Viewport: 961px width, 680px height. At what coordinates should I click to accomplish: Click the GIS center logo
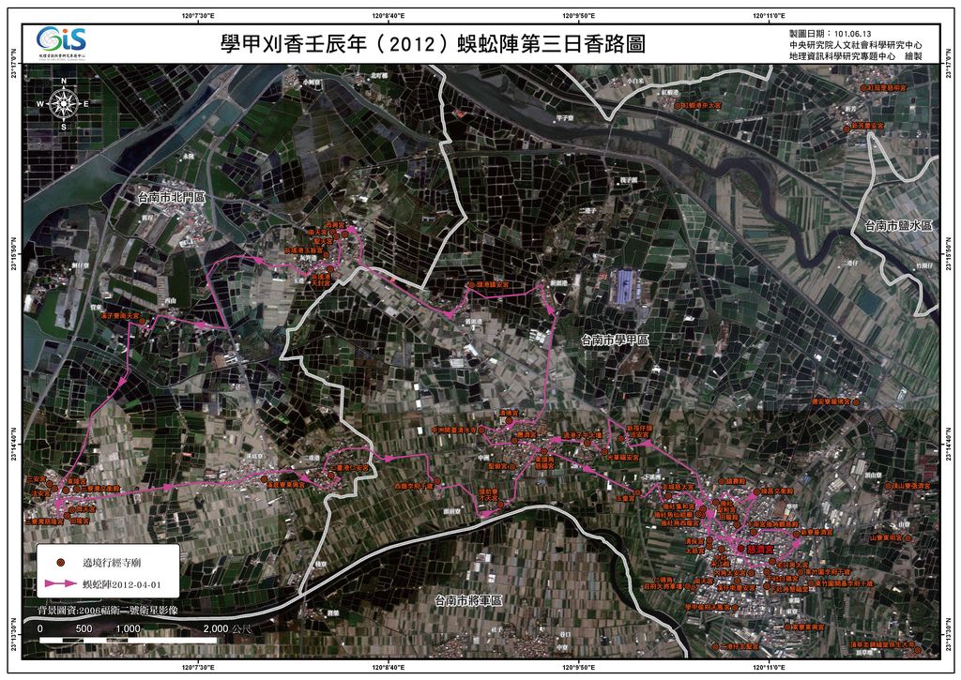coord(62,41)
